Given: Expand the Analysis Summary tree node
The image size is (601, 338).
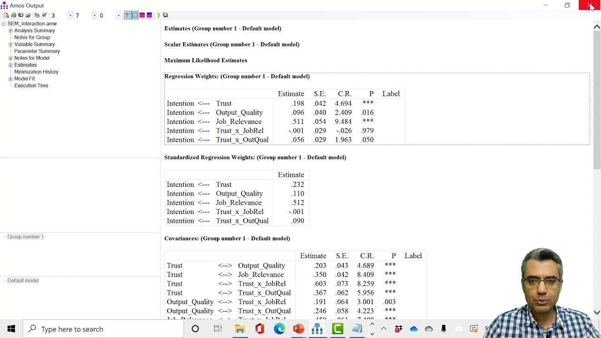Looking at the screenshot, I should [10, 31].
